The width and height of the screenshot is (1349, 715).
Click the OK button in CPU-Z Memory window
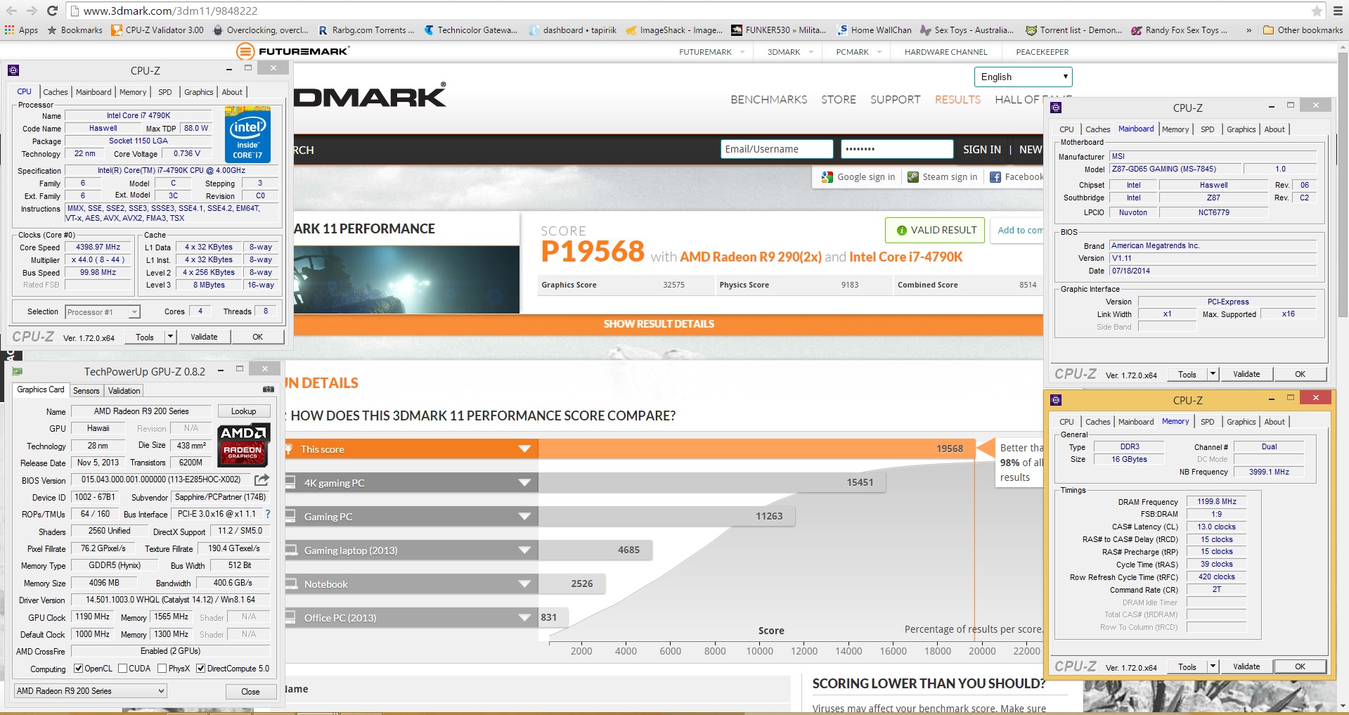[x=1300, y=666]
